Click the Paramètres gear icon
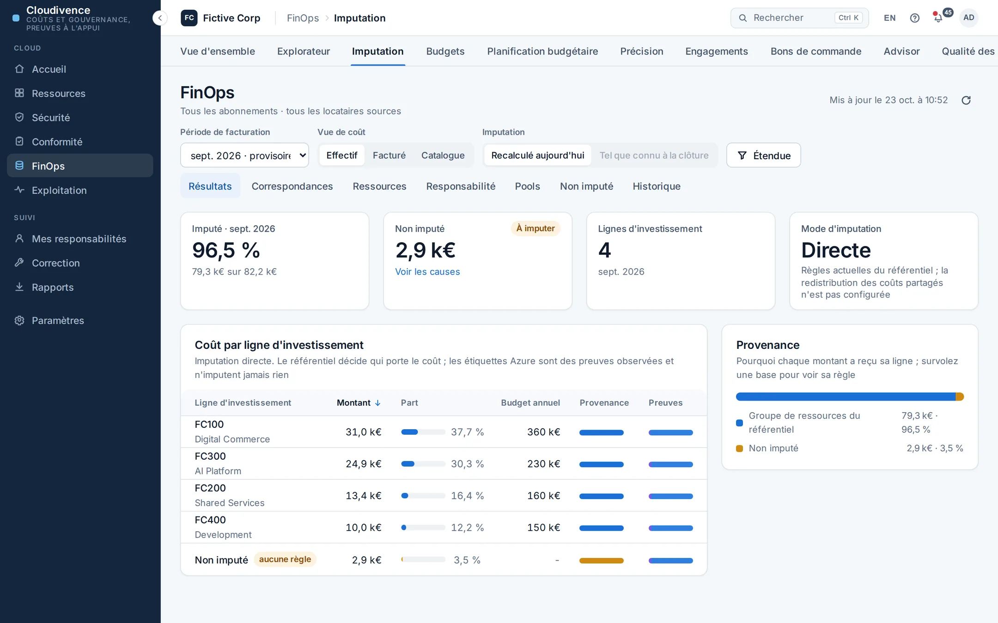The image size is (998, 623). click(19, 320)
